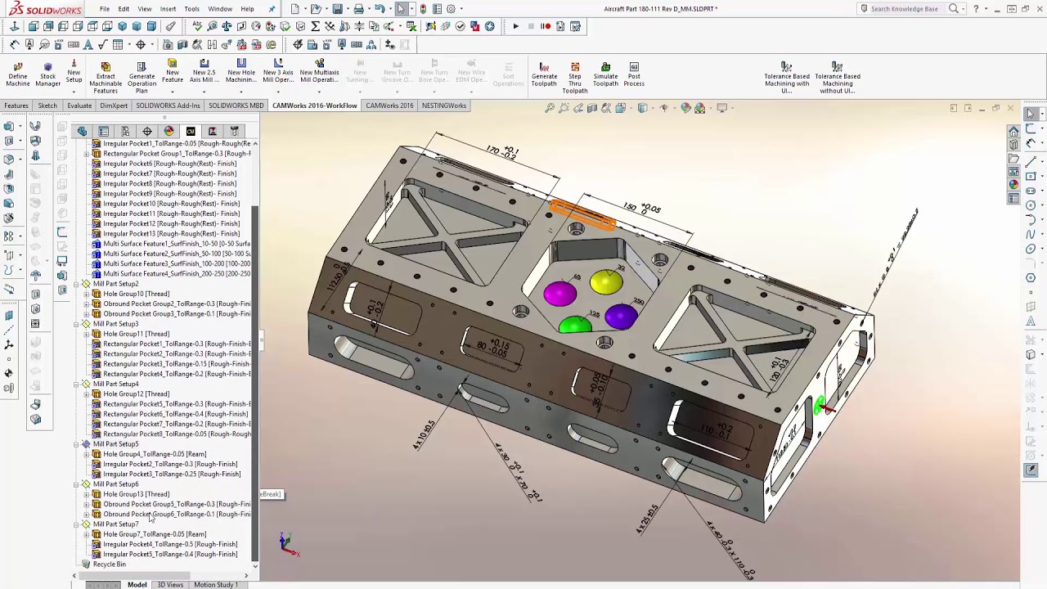Open the DisplayManager appearances tab icon
Image resolution: width=1047 pixels, height=589 pixels.
pyautogui.click(x=169, y=131)
